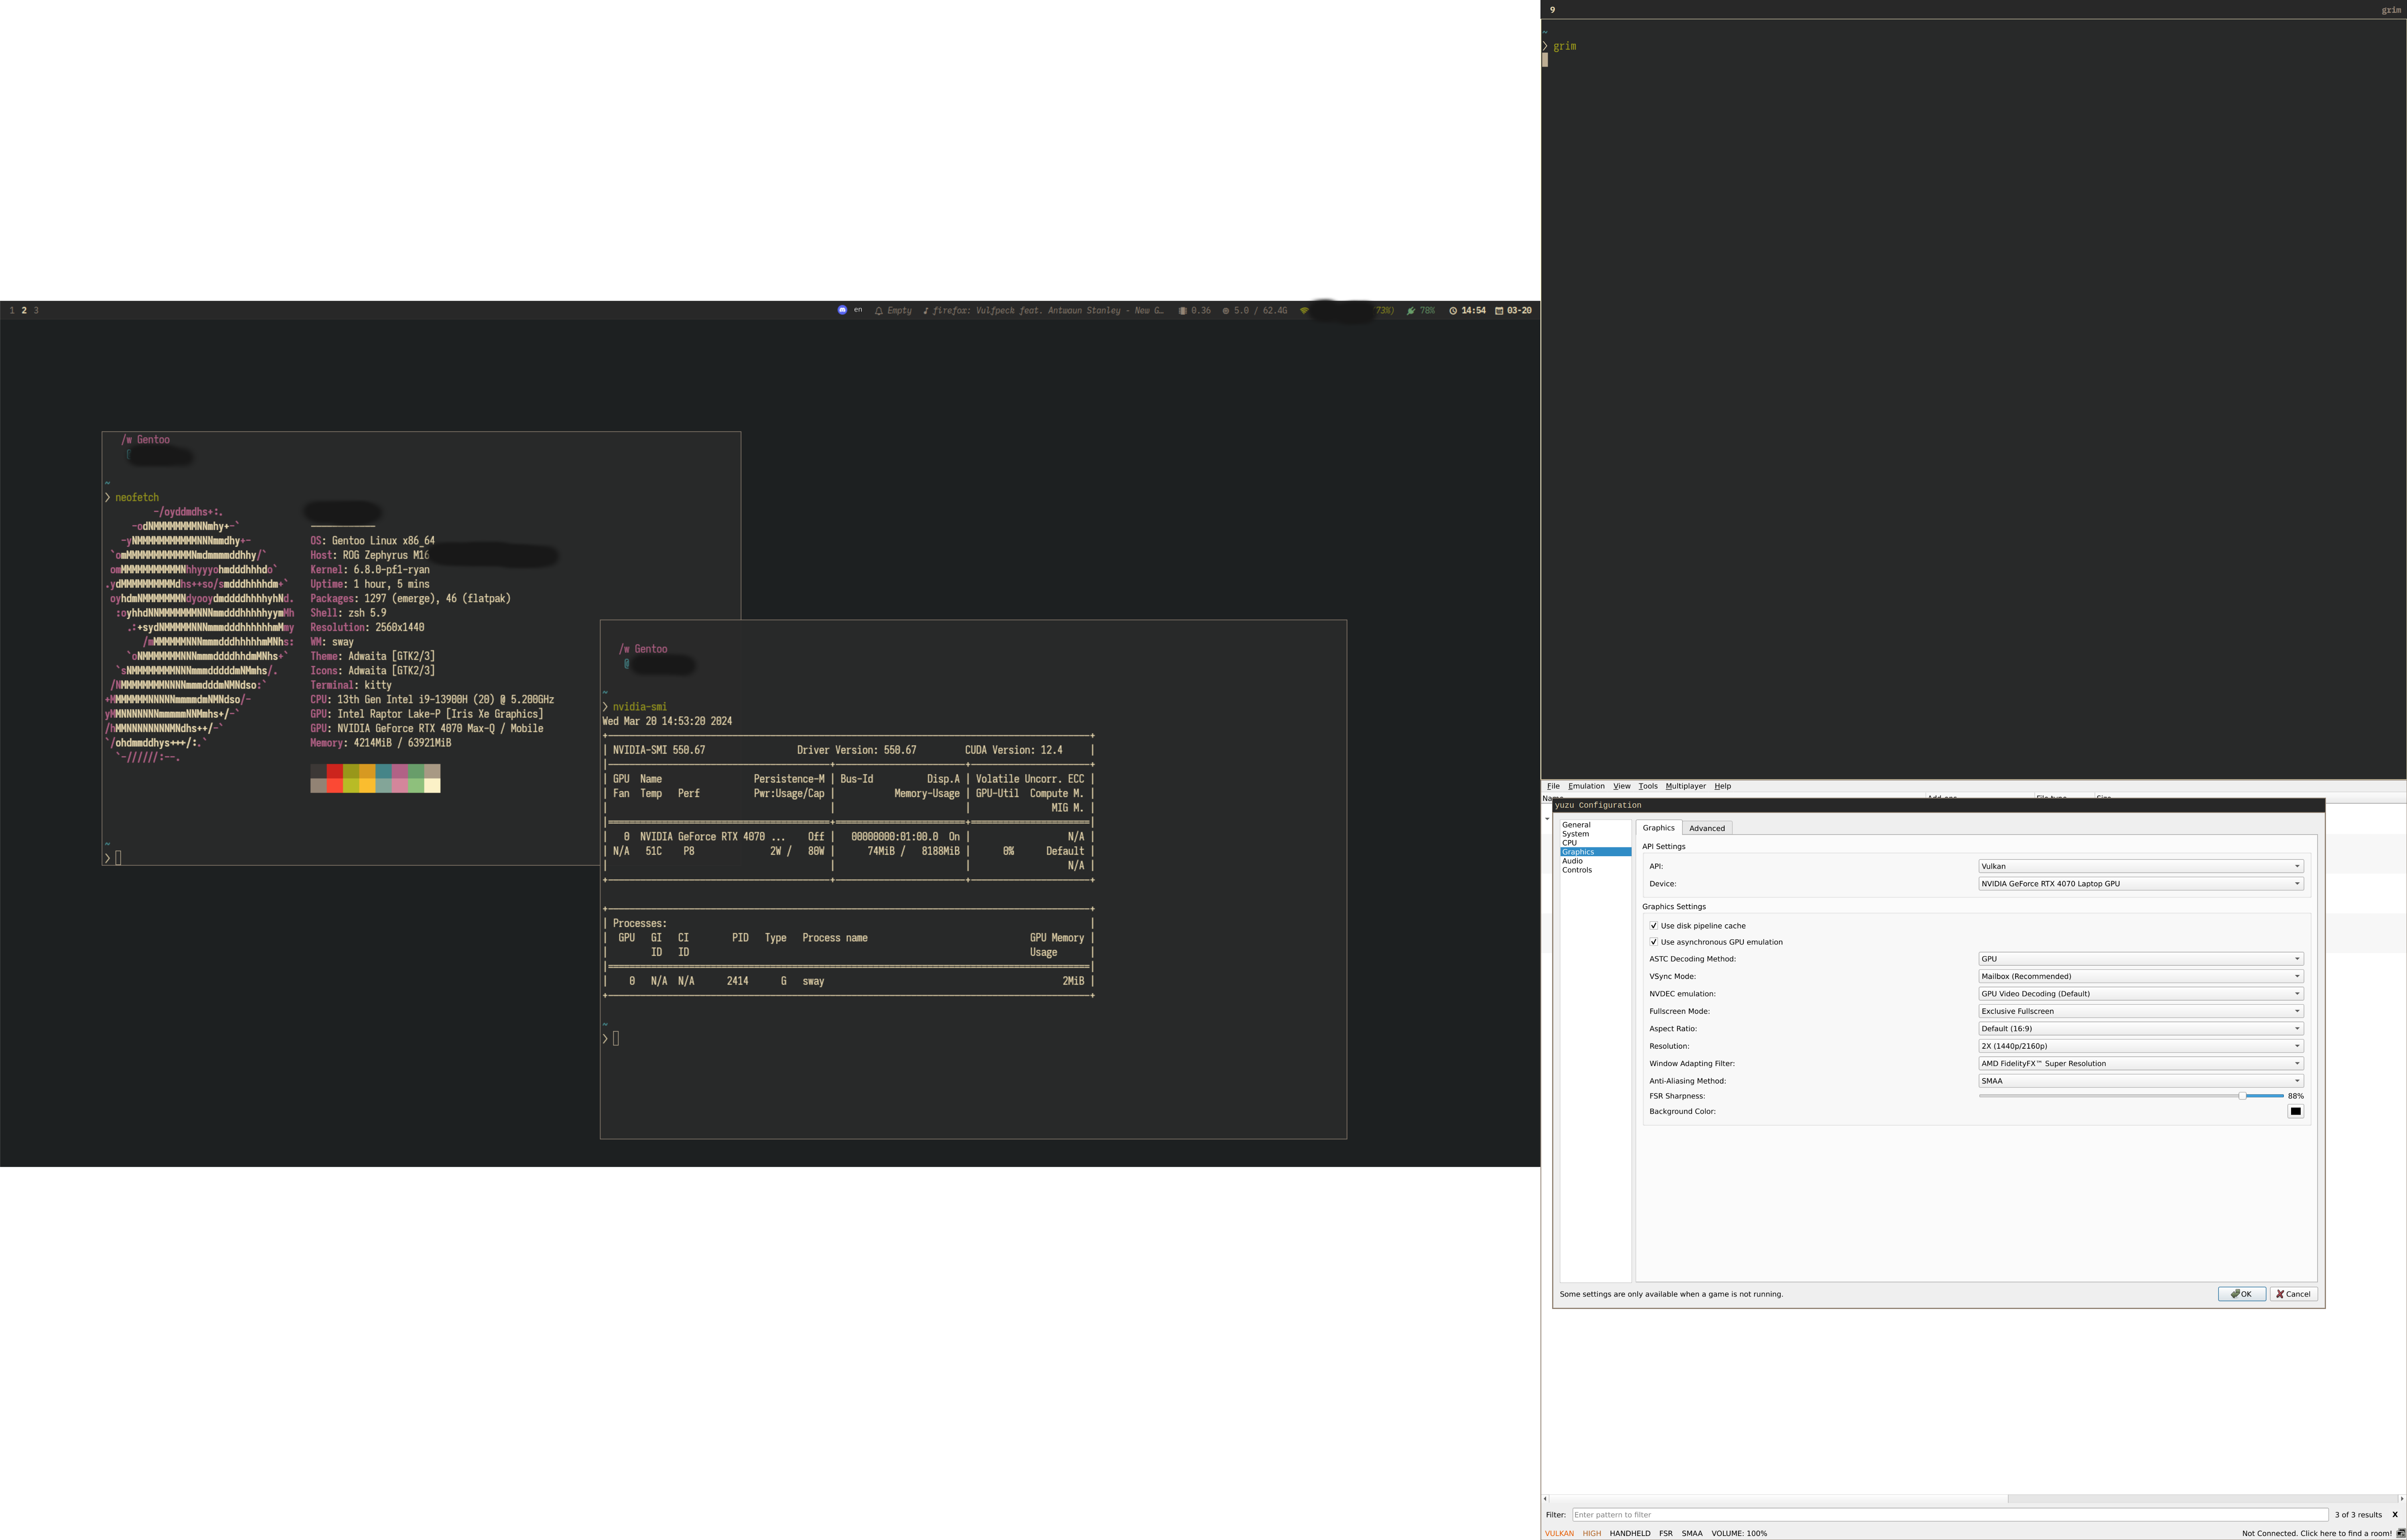The height and width of the screenshot is (1540, 2407).
Task: Click the game list filter input field
Action: coord(1950,1514)
